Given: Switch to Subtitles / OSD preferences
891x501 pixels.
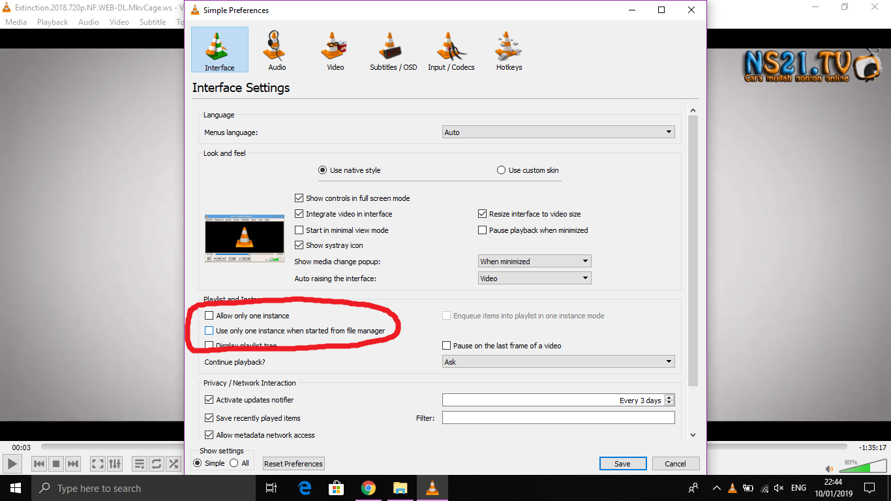Looking at the screenshot, I should [393, 50].
